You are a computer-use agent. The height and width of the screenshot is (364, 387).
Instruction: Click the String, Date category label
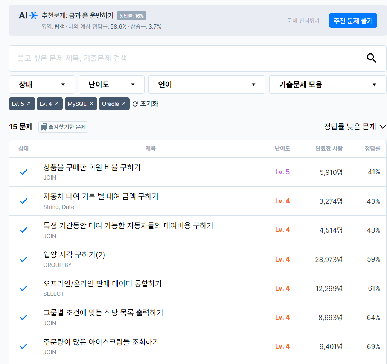coord(59,207)
